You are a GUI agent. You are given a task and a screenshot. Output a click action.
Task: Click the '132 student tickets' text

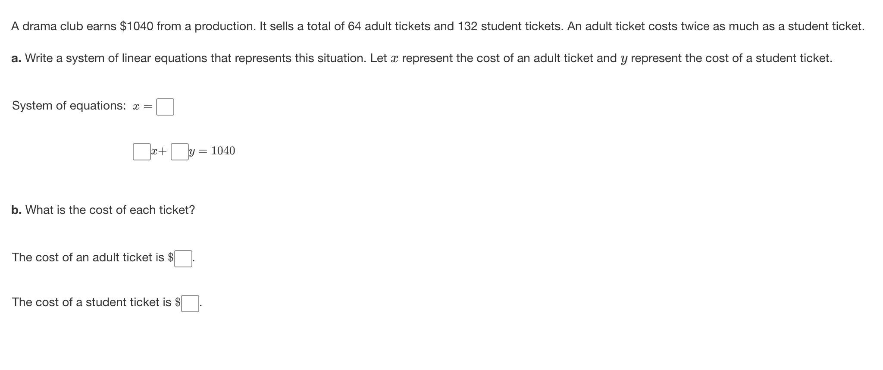(x=510, y=26)
